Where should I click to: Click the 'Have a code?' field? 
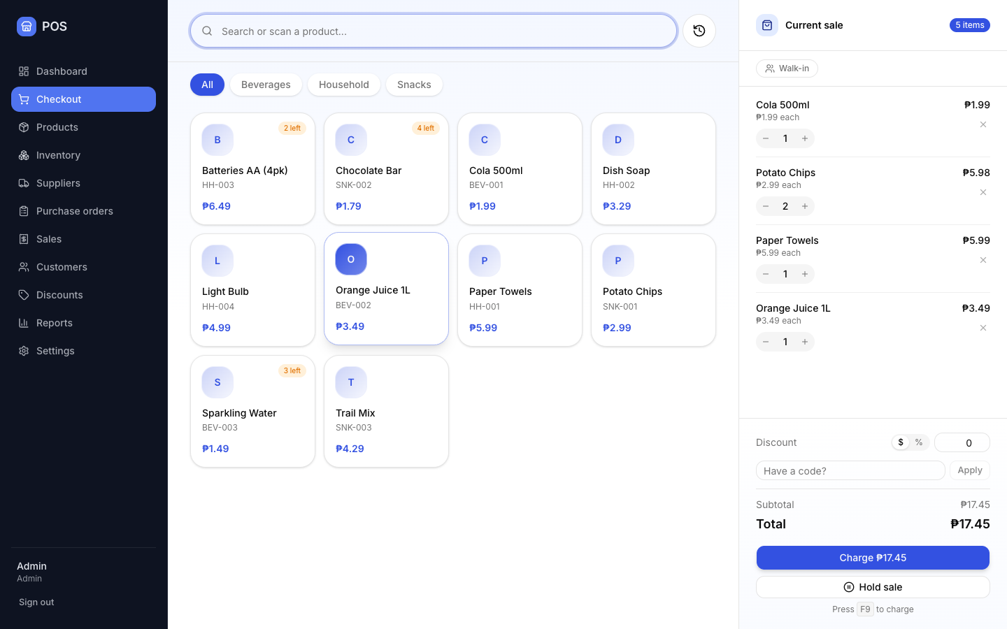pyautogui.click(x=850, y=470)
